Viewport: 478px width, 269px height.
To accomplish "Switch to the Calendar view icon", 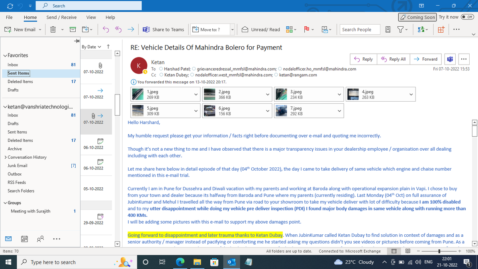I will tap(24, 239).
